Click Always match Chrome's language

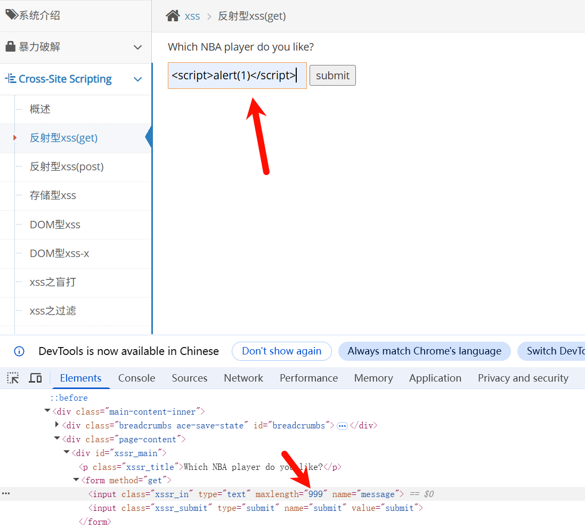(x=425, y=351)
